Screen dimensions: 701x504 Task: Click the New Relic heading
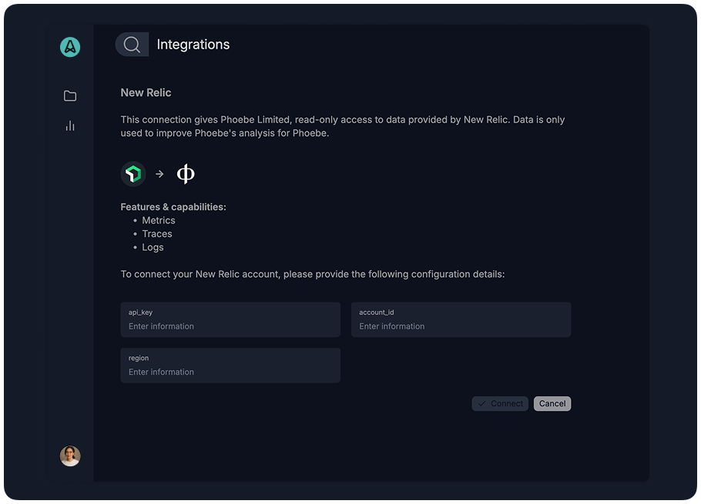(x=146, y=92)
